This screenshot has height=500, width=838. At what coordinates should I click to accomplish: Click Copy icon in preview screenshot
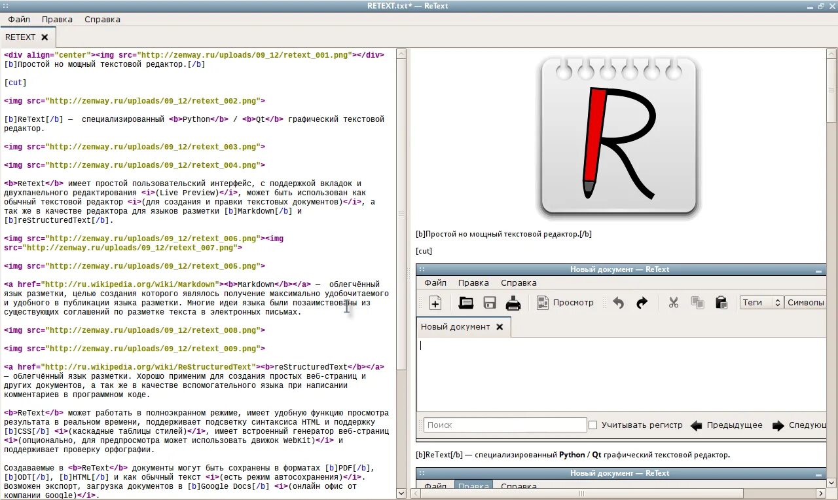698,303
